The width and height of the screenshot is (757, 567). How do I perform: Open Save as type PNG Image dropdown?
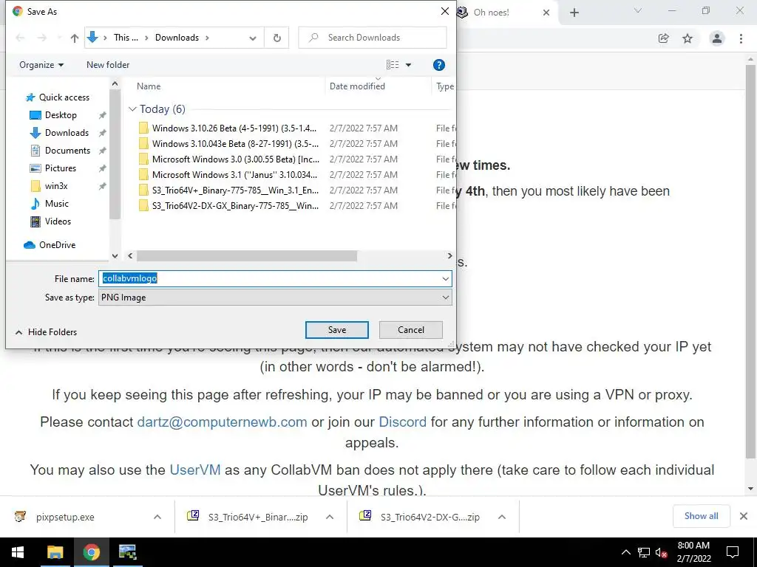275,298
